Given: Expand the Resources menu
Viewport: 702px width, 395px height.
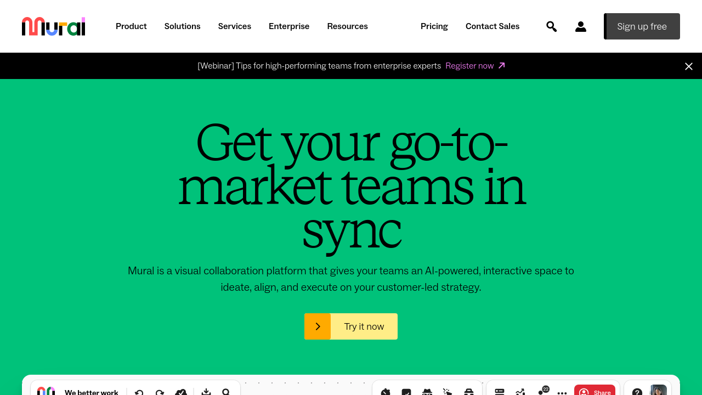Looking at the screenshot, I should pyautogui.click(x=347, y=26).
